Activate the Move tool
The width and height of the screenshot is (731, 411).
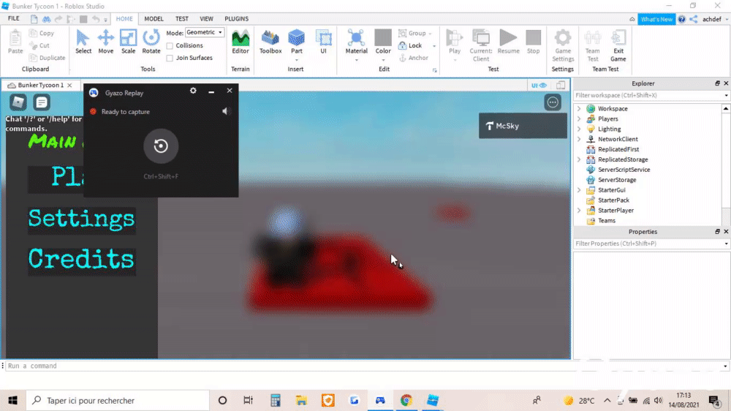(106, 42)
